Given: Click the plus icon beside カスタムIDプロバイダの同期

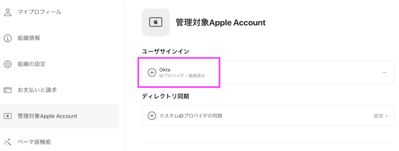Looking at the screenshot, I should point(152,116).
